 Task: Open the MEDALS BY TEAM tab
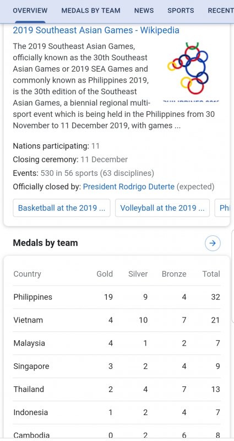[x=91, y=10]
